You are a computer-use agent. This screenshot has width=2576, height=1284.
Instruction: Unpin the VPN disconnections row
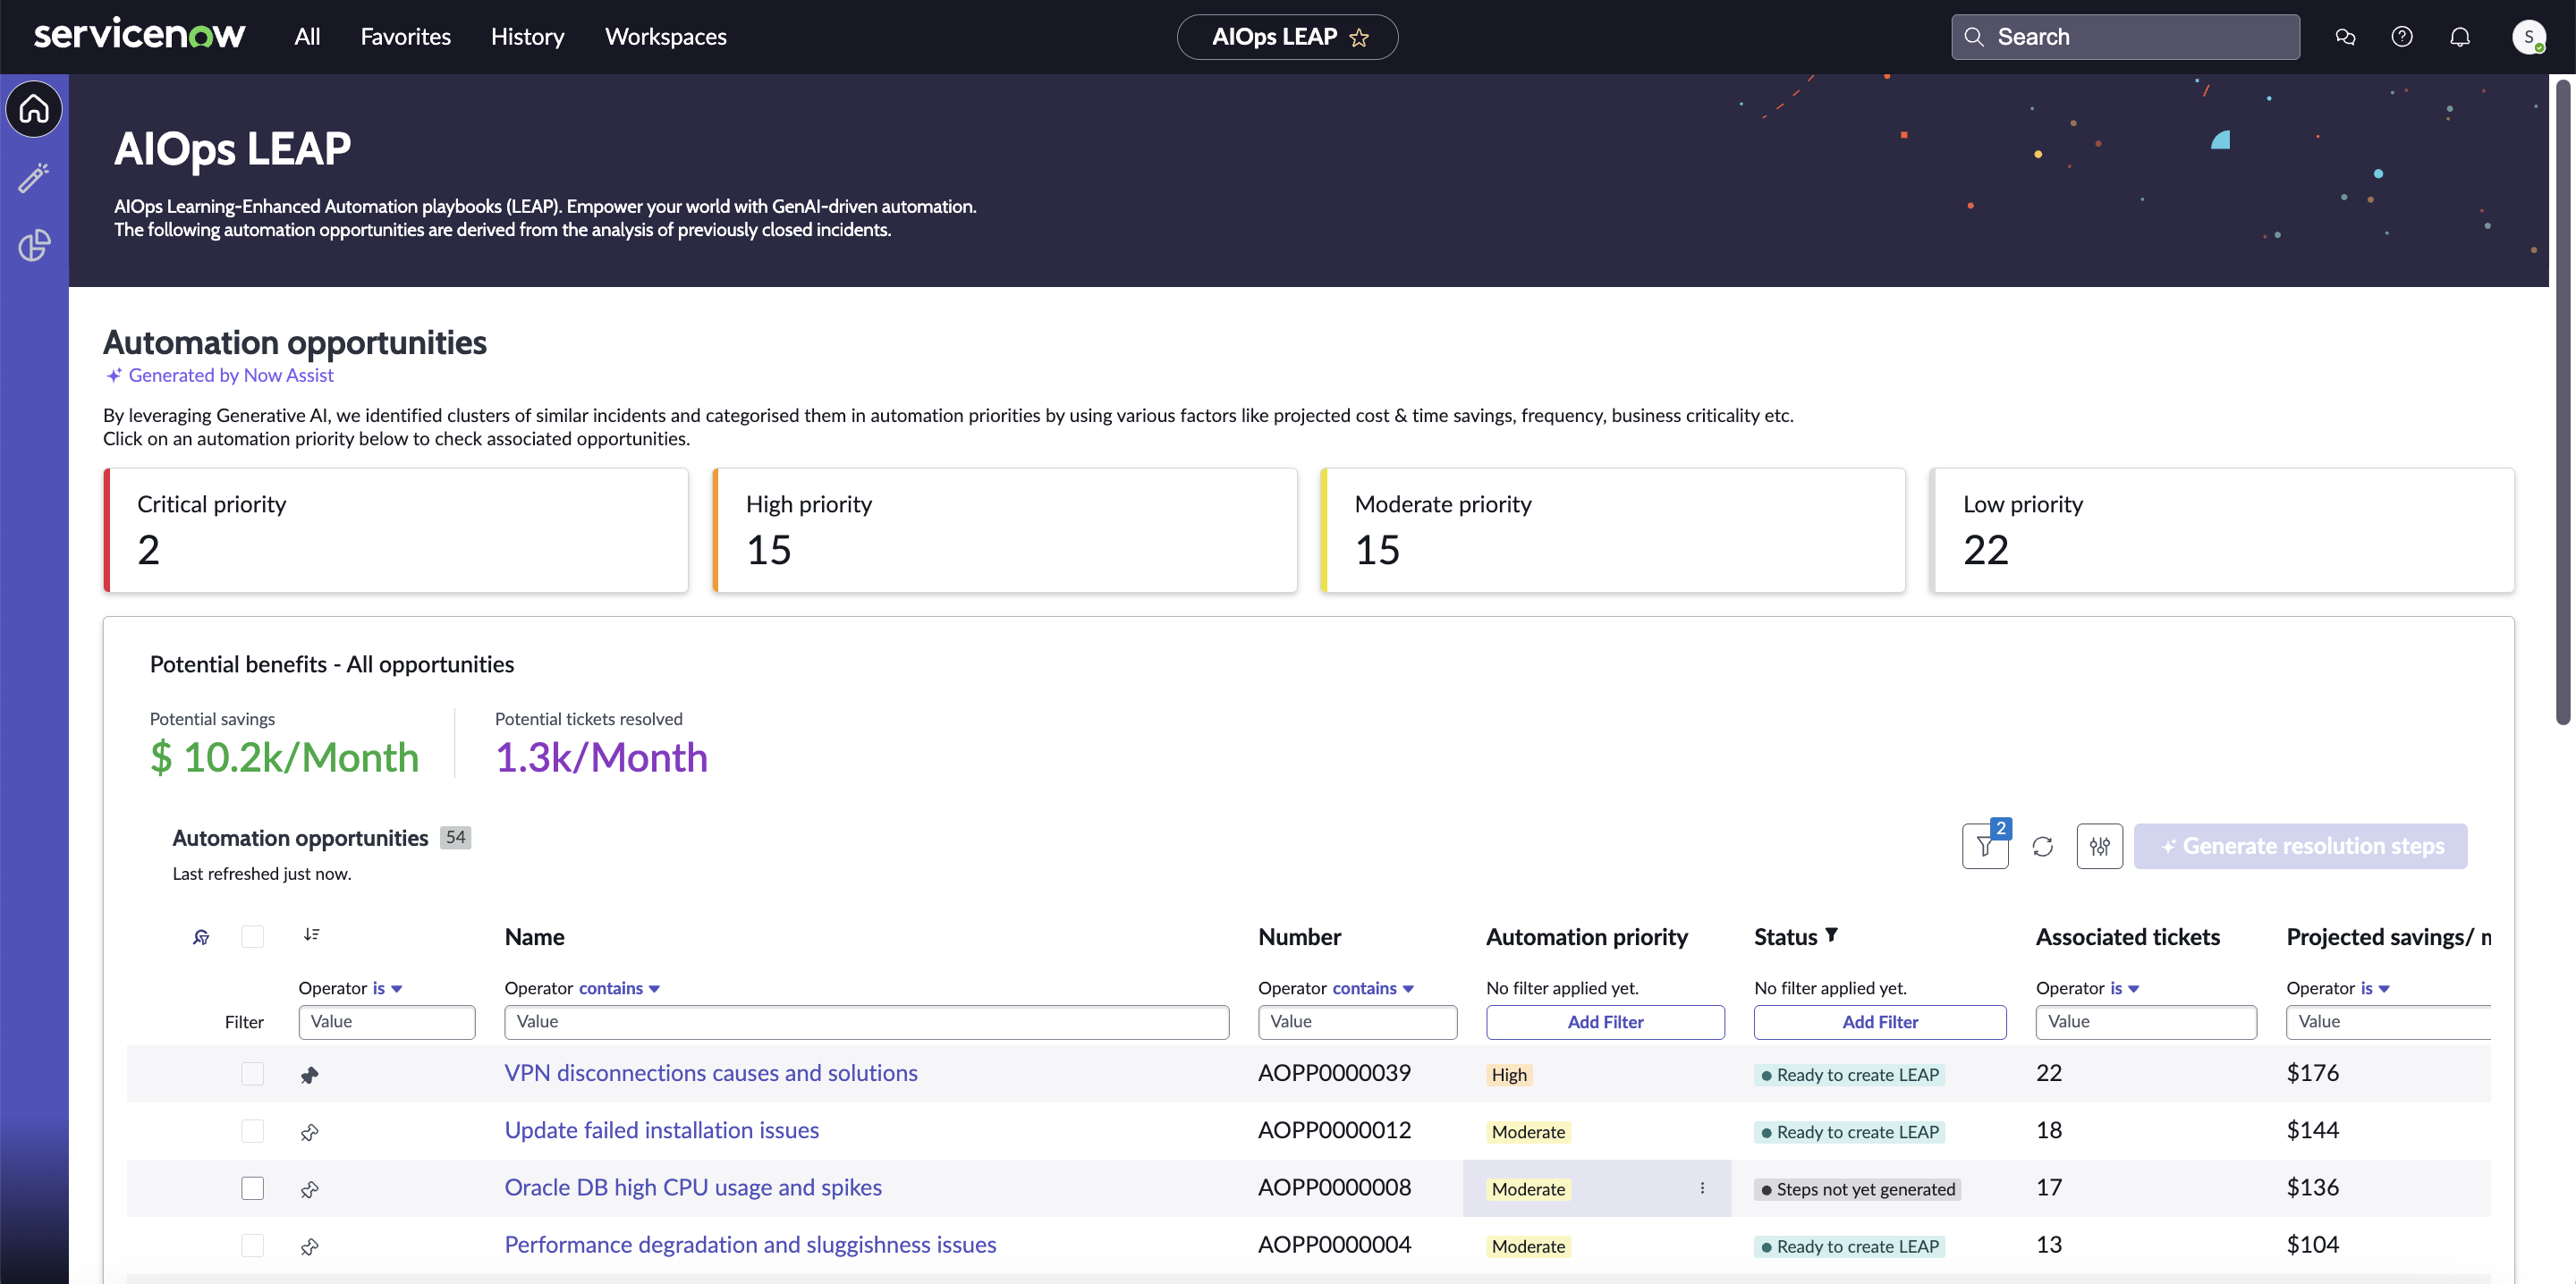(310, 1075)
